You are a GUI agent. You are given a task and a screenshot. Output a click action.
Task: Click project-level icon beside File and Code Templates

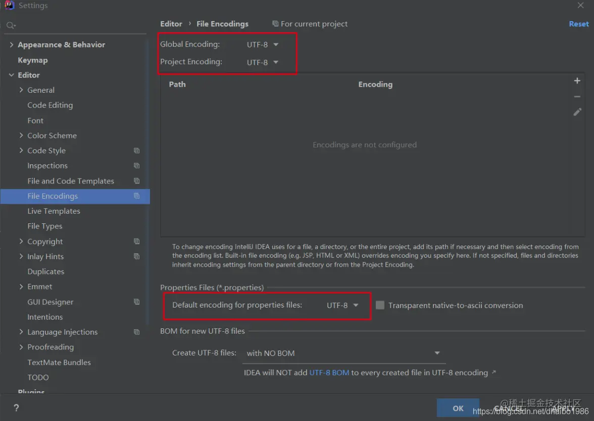(x=137, y=181)
